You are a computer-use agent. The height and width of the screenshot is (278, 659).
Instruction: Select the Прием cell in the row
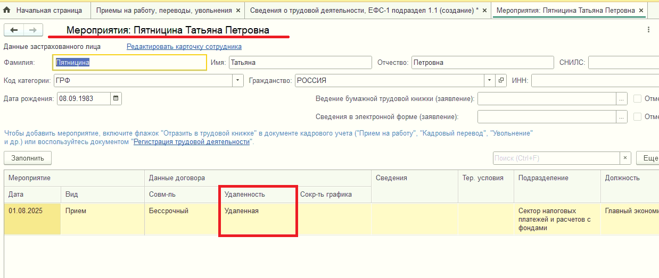point(103,219)
